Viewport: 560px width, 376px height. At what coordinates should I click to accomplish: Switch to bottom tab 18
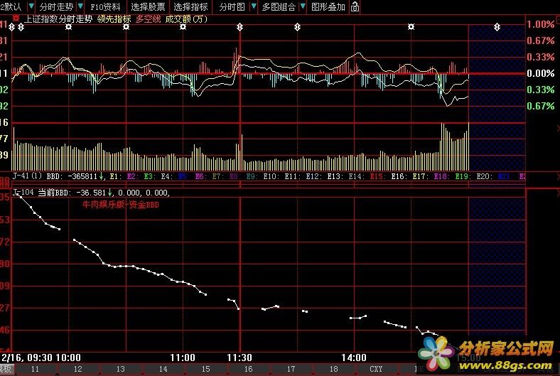click(x=333, y=369)
